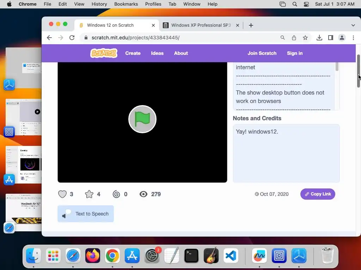361x270 pixels.
Task: Click the zoom magnifier icon in address bar
Action: 282,38
